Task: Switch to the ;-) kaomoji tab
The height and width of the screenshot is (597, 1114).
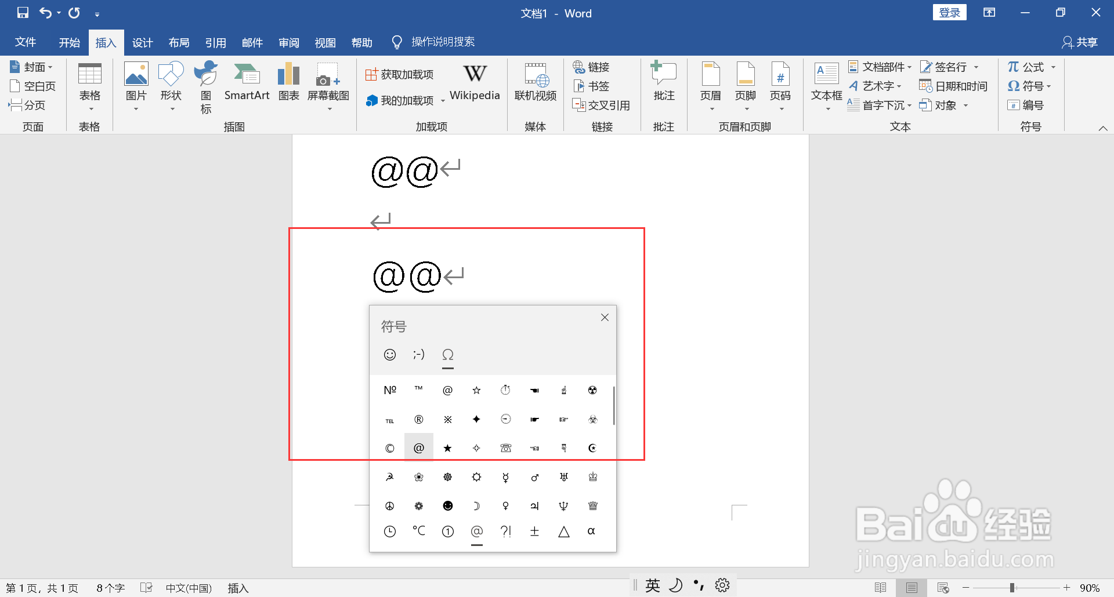Action: pos(419,354)
